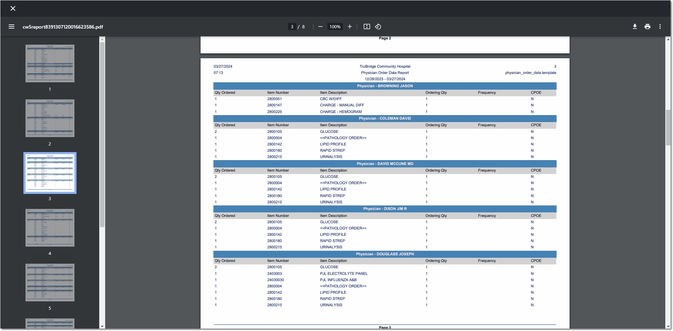The height and width of the screenshot is (331, 673).
Task: Select physician_order_data.template text
Action: coord(530,73)
